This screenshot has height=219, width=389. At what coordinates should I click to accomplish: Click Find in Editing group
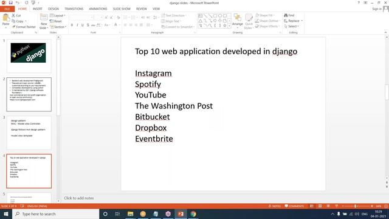(x=289, y=15)
